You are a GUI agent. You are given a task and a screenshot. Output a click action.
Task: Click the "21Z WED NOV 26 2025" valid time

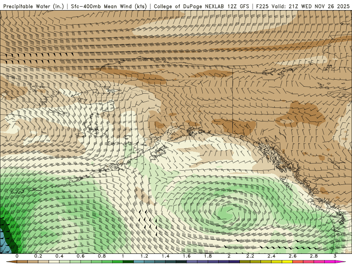(x=319, y=7)
